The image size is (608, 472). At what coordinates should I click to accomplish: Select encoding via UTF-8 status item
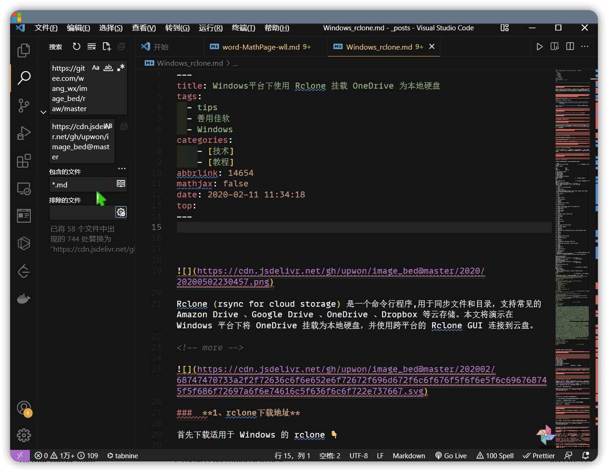click(x=359, y=455)
